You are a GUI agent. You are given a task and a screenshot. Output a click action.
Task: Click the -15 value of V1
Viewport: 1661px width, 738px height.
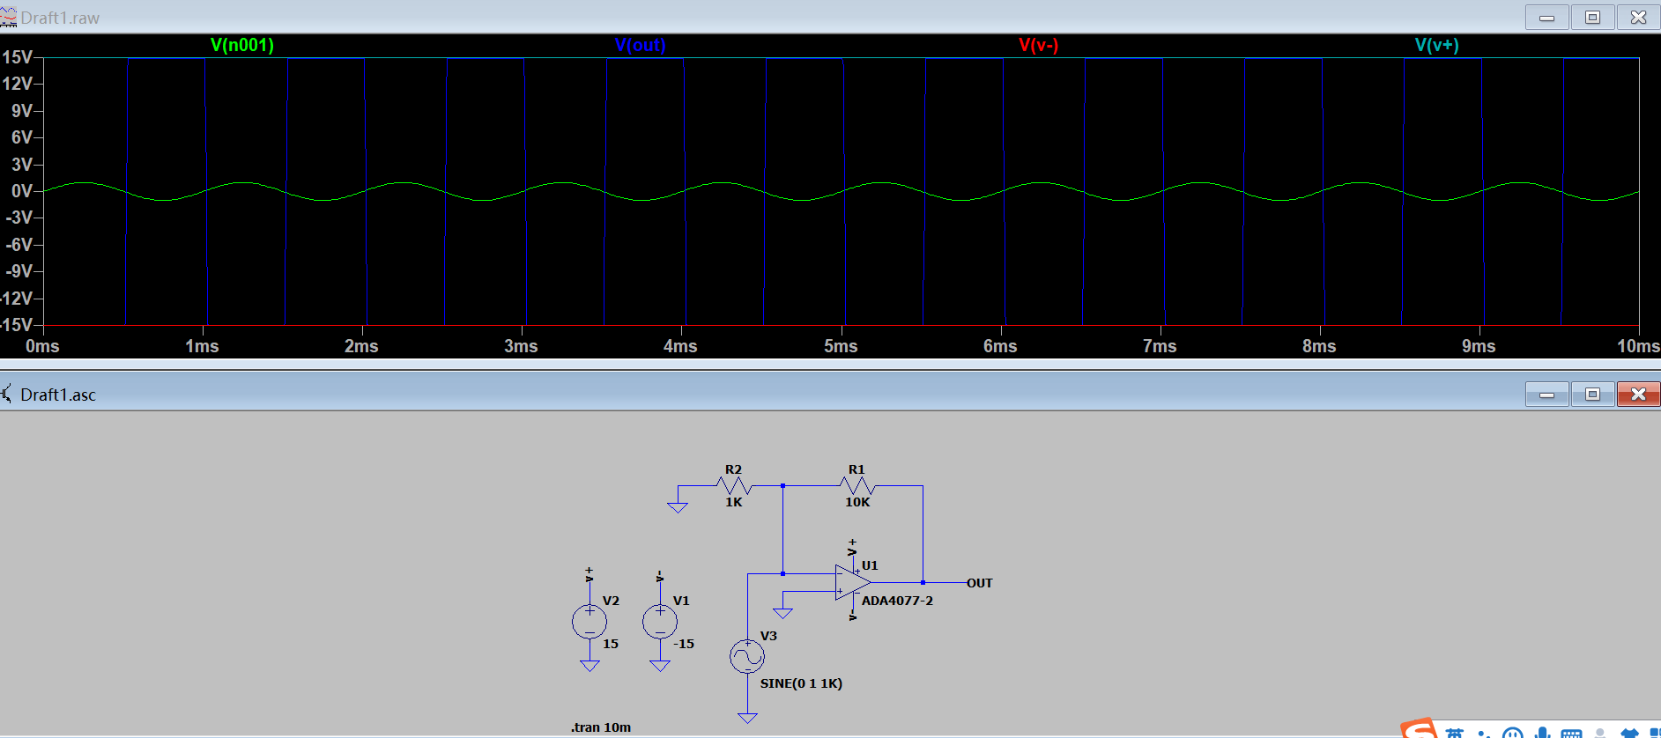coord(684,644)
